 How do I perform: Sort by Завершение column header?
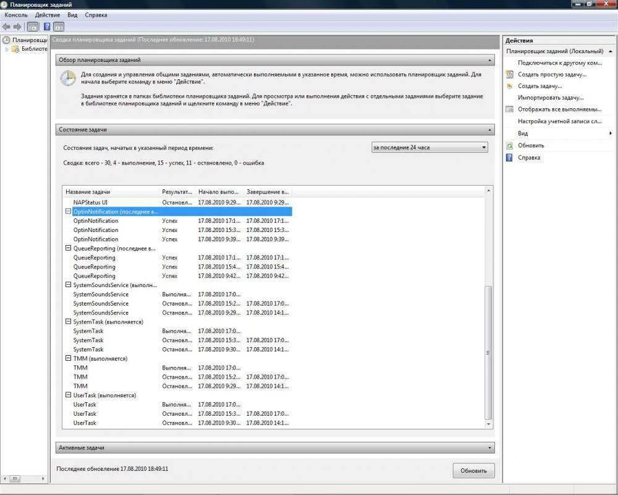coord(268,192)
